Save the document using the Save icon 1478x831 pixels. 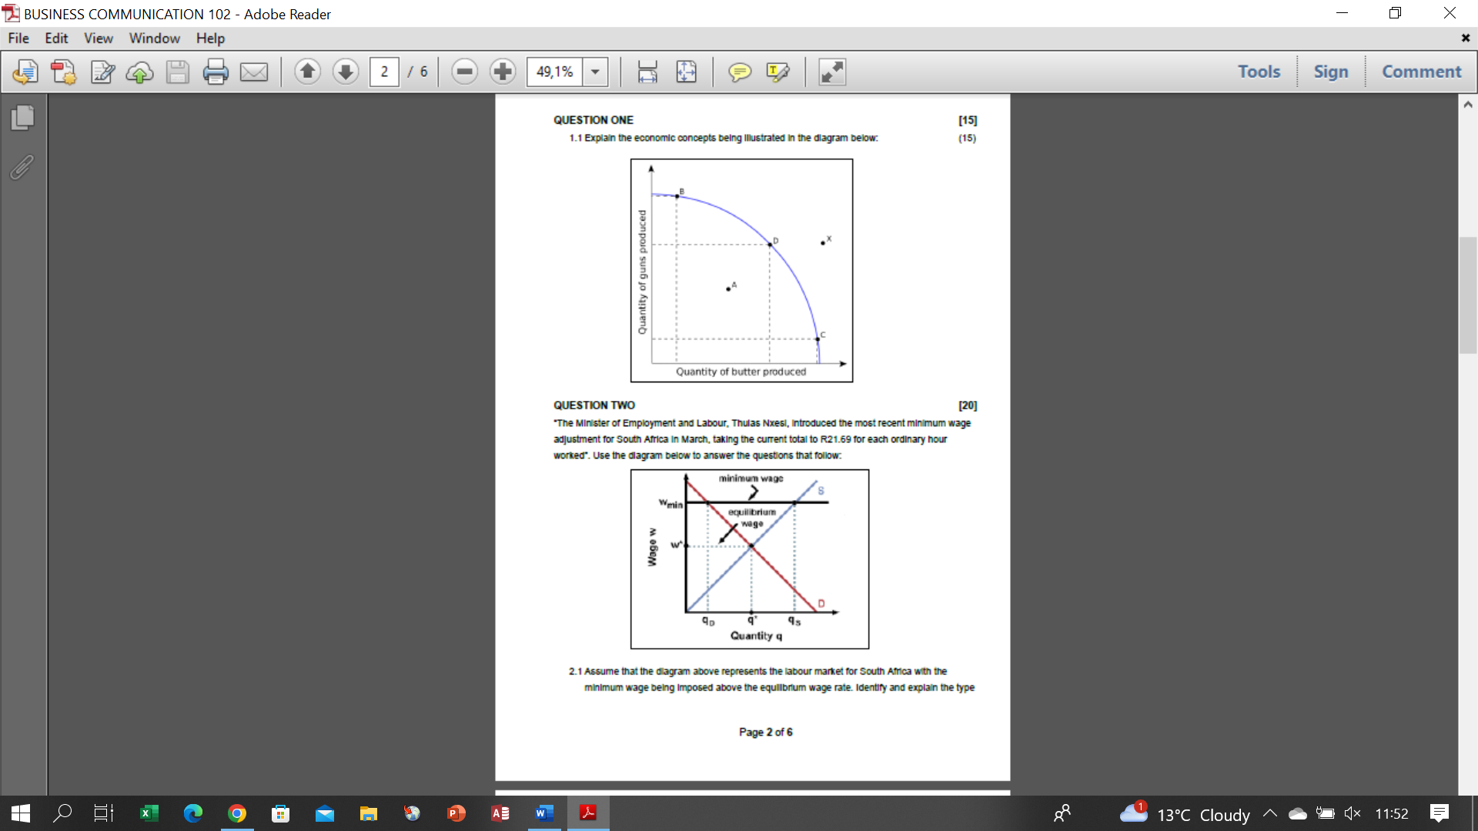point(178,72)
